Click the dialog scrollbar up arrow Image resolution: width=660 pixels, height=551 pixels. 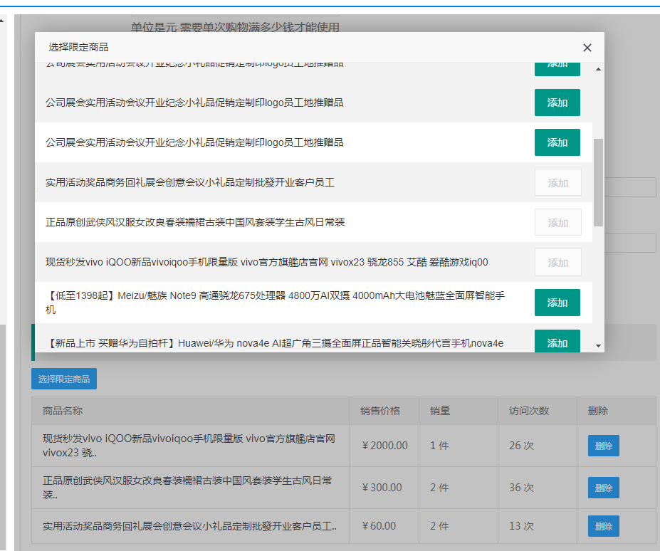598,69
